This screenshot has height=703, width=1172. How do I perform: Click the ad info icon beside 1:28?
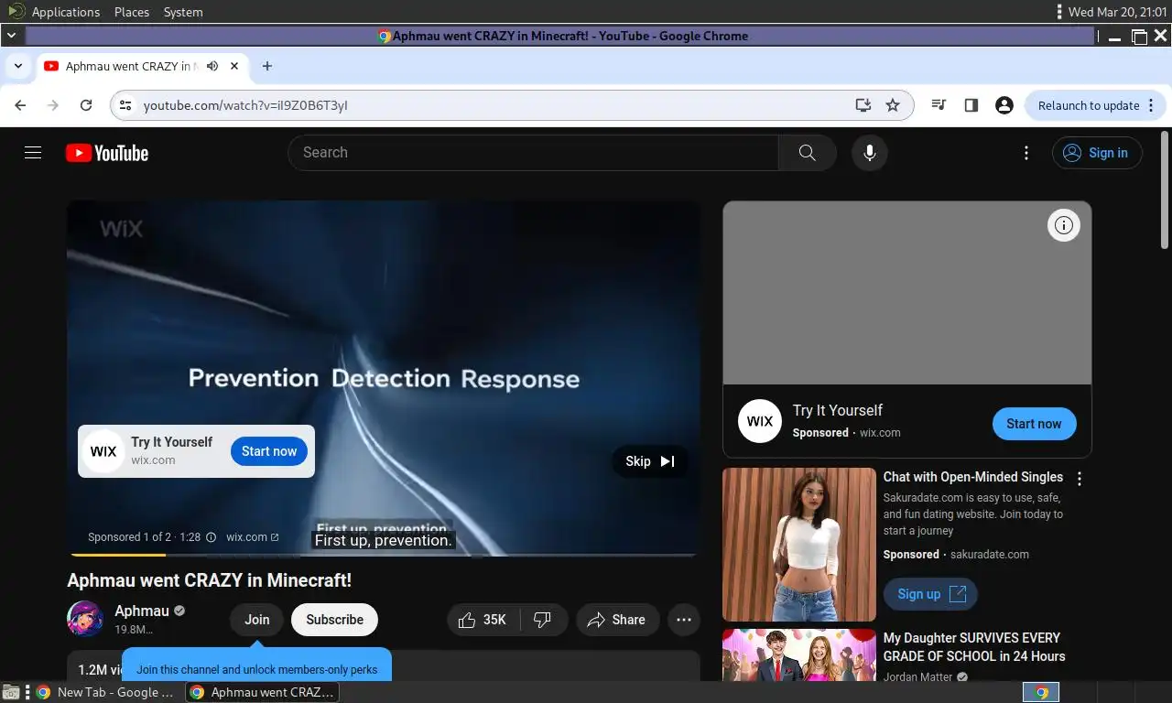(x=211, y=537)
